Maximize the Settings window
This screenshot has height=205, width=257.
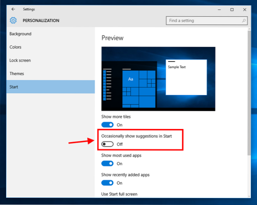[x=232, y=9]
